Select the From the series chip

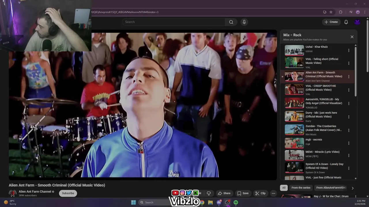(x=301, y=188)
